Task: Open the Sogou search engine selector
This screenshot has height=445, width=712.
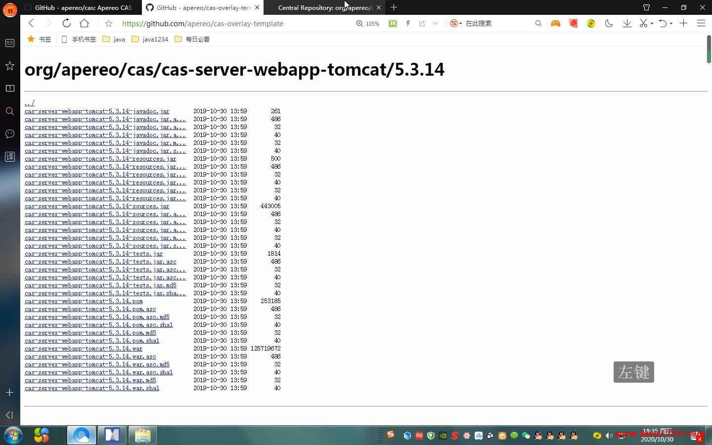Action: point(455,23)
